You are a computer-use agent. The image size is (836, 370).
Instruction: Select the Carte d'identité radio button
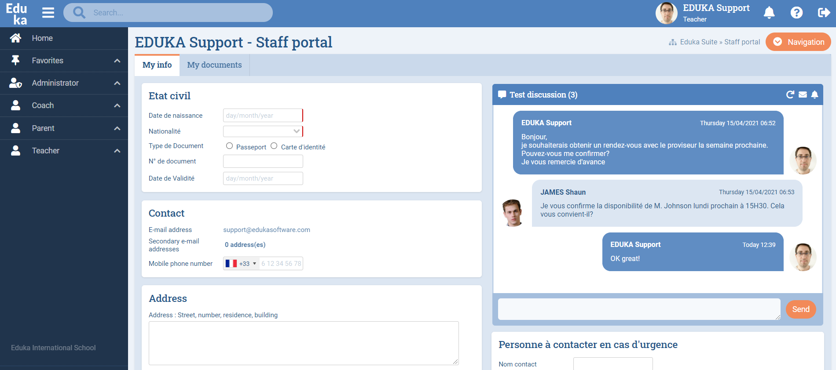coord(274,146)
